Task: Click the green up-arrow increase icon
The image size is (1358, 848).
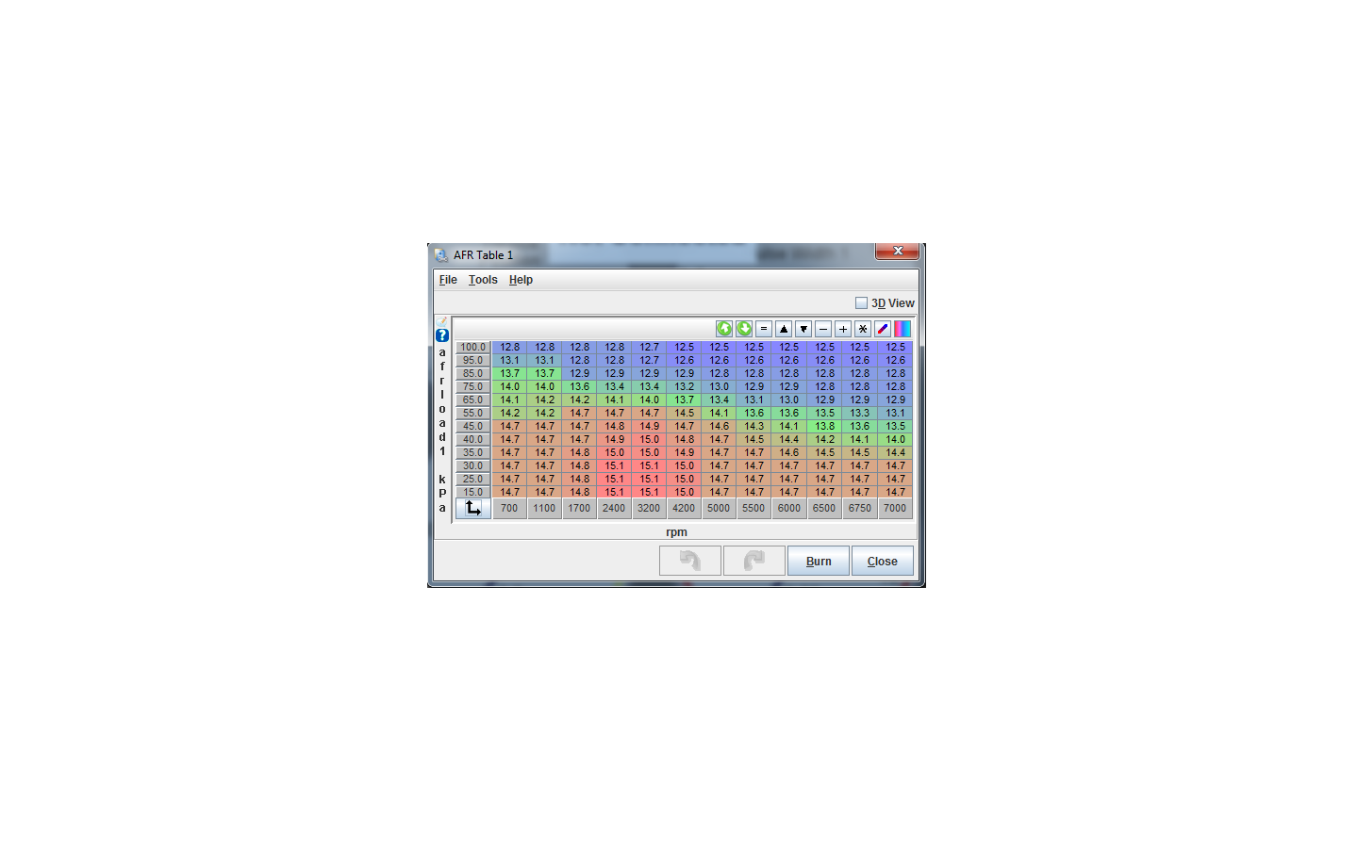Action: click(x=724, y=329)
